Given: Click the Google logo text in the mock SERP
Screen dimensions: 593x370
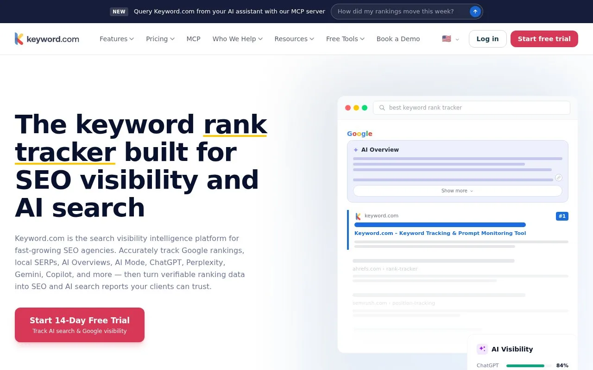Looking at the screenshot, I should click(x=360, y=134).
